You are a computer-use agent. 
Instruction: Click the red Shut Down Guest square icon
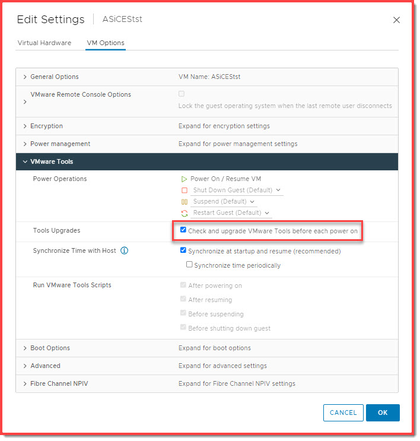[x=184, y=191]
